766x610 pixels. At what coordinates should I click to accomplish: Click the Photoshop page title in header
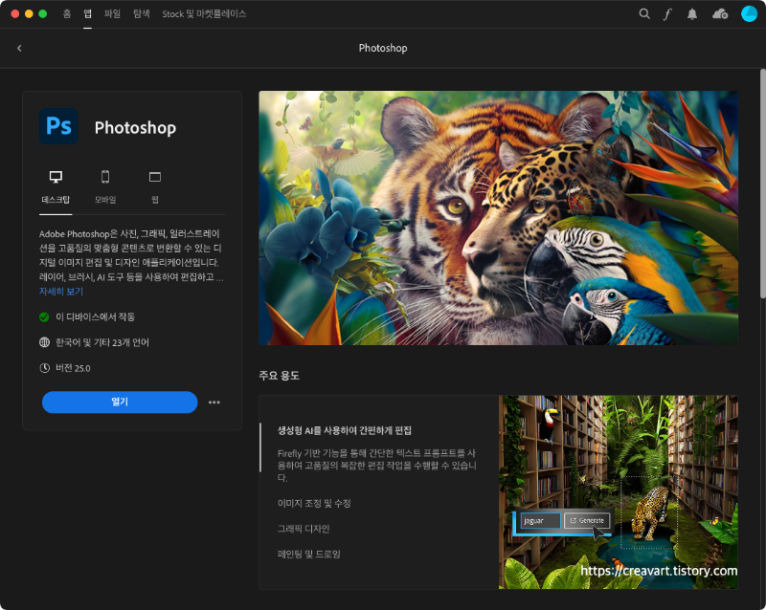383,48
